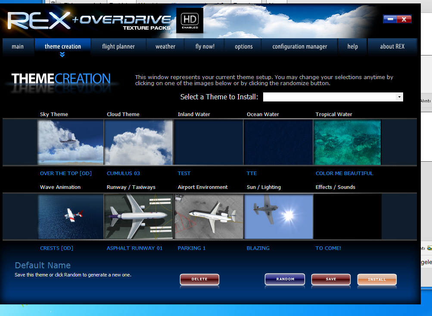Click the Runway / Taxiways heading
Viewport: 432px width, 316px height.
131,187
